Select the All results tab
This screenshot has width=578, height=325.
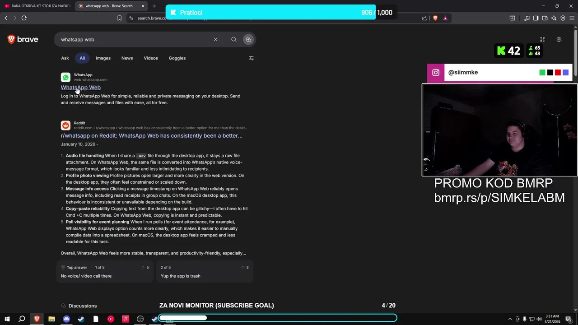[x=82, y=58]
